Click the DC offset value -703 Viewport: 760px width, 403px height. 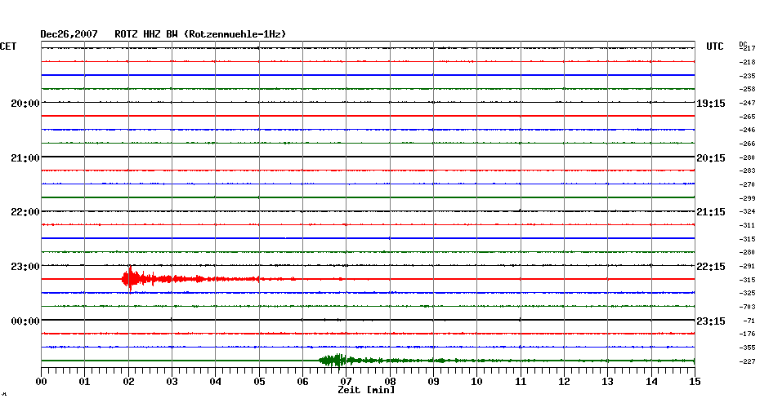click(747, 307)
